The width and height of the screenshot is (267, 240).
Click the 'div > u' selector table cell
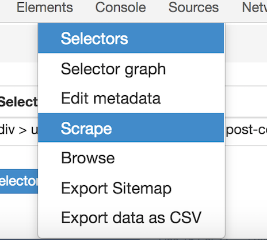coord(18,131)
